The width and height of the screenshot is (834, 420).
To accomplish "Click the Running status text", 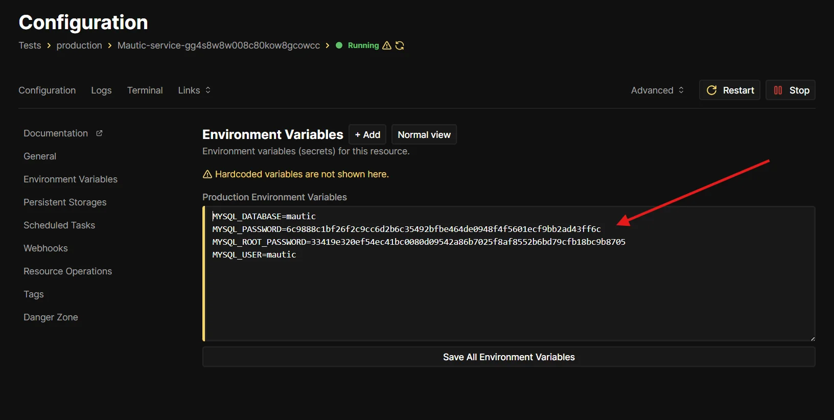I will coord(363,45).
